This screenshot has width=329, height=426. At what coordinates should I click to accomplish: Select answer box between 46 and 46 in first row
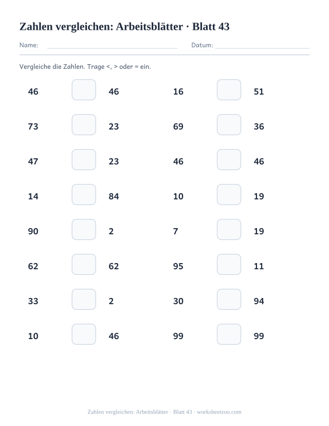click(x=84, y=89)
